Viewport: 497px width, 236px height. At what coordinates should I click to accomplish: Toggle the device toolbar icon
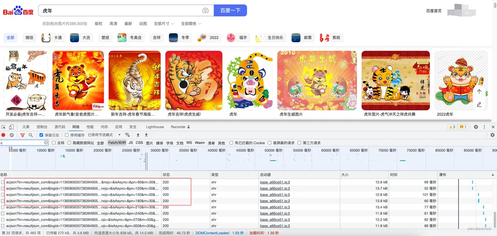(12, 127)
